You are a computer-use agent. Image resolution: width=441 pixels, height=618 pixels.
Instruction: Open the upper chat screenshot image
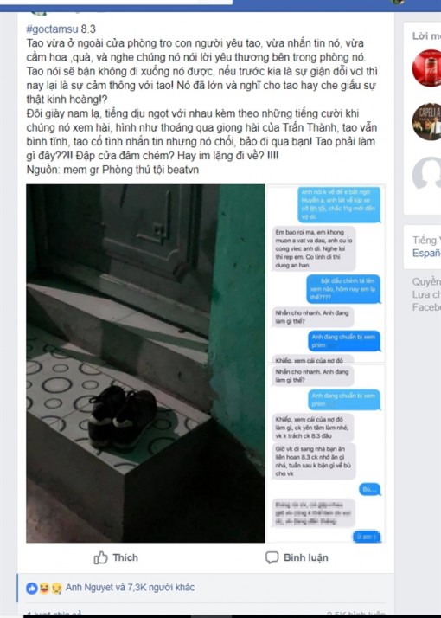click(326, 274)
